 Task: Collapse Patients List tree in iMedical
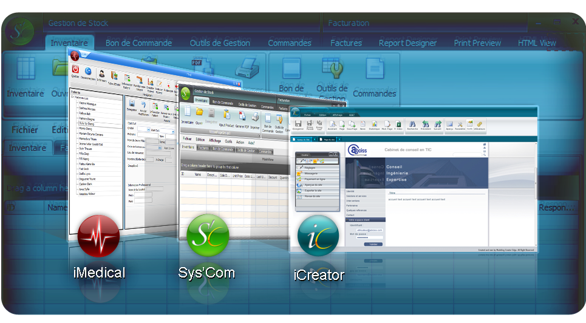[72, 97]
